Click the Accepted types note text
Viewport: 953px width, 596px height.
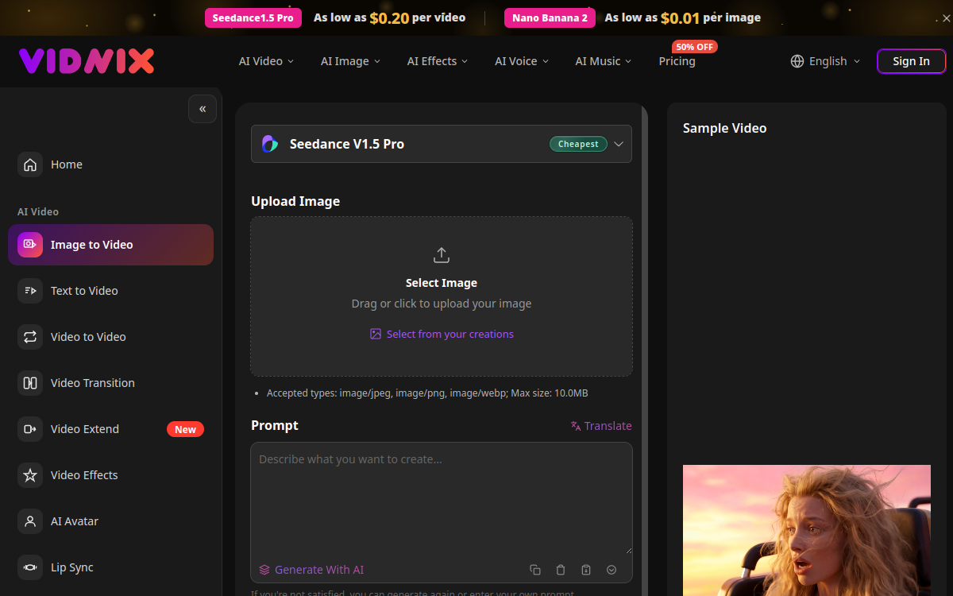427,393
